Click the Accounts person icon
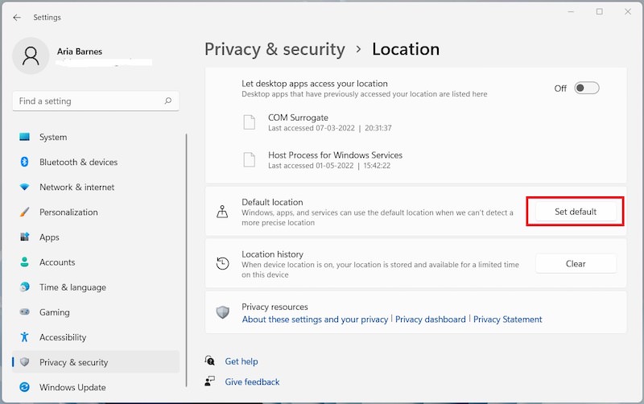 25,262
